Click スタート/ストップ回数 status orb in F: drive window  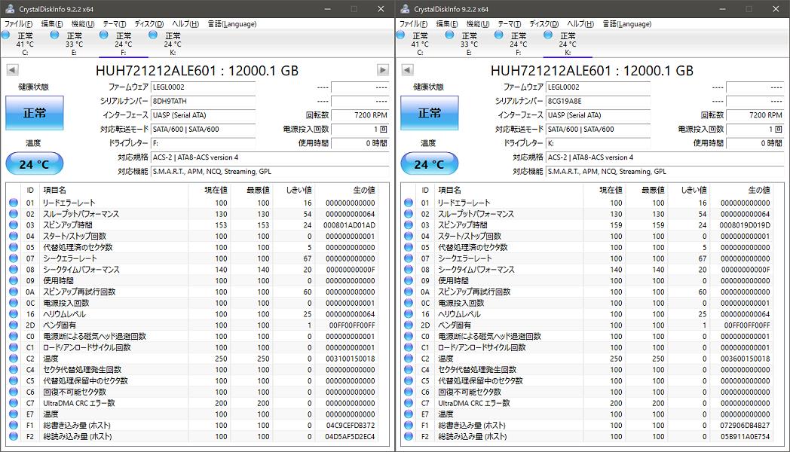click(x=14, y=236)
